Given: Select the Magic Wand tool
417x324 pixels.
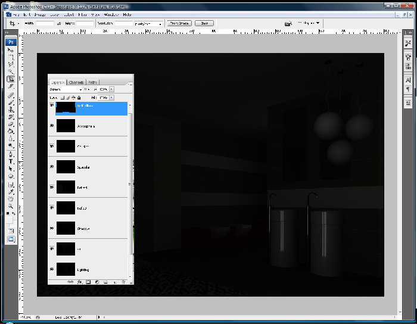Looking at the screenshot, I should pyautogui.click(x=11, y=71).
